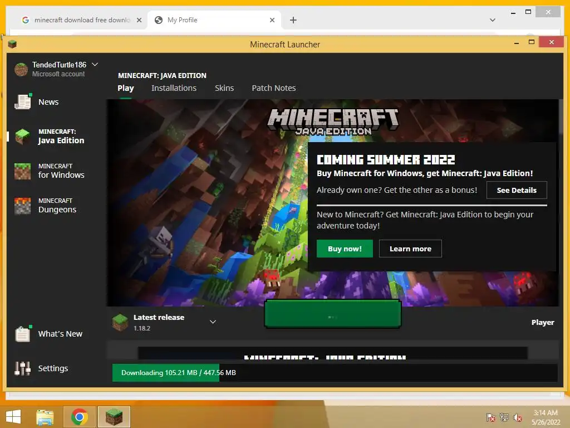The height and width of the screenshot is (428, 570).
Task: Select the Minecraft for Windows icon
Action: click(22, 171)
